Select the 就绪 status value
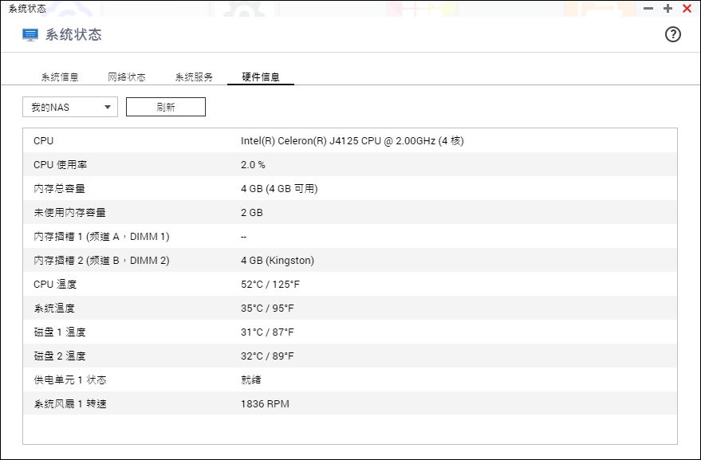The image size is (701, 460). pos(250,380)
